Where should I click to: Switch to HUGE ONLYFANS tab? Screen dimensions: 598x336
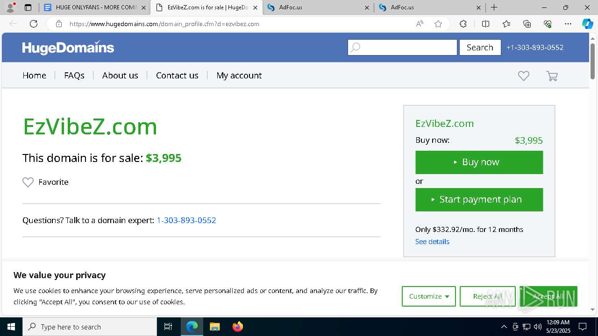[95, 7]
